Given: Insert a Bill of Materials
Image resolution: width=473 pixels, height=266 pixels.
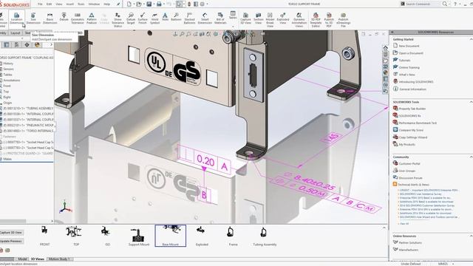Looking at the screenshot, I should [x=220, y=18].
